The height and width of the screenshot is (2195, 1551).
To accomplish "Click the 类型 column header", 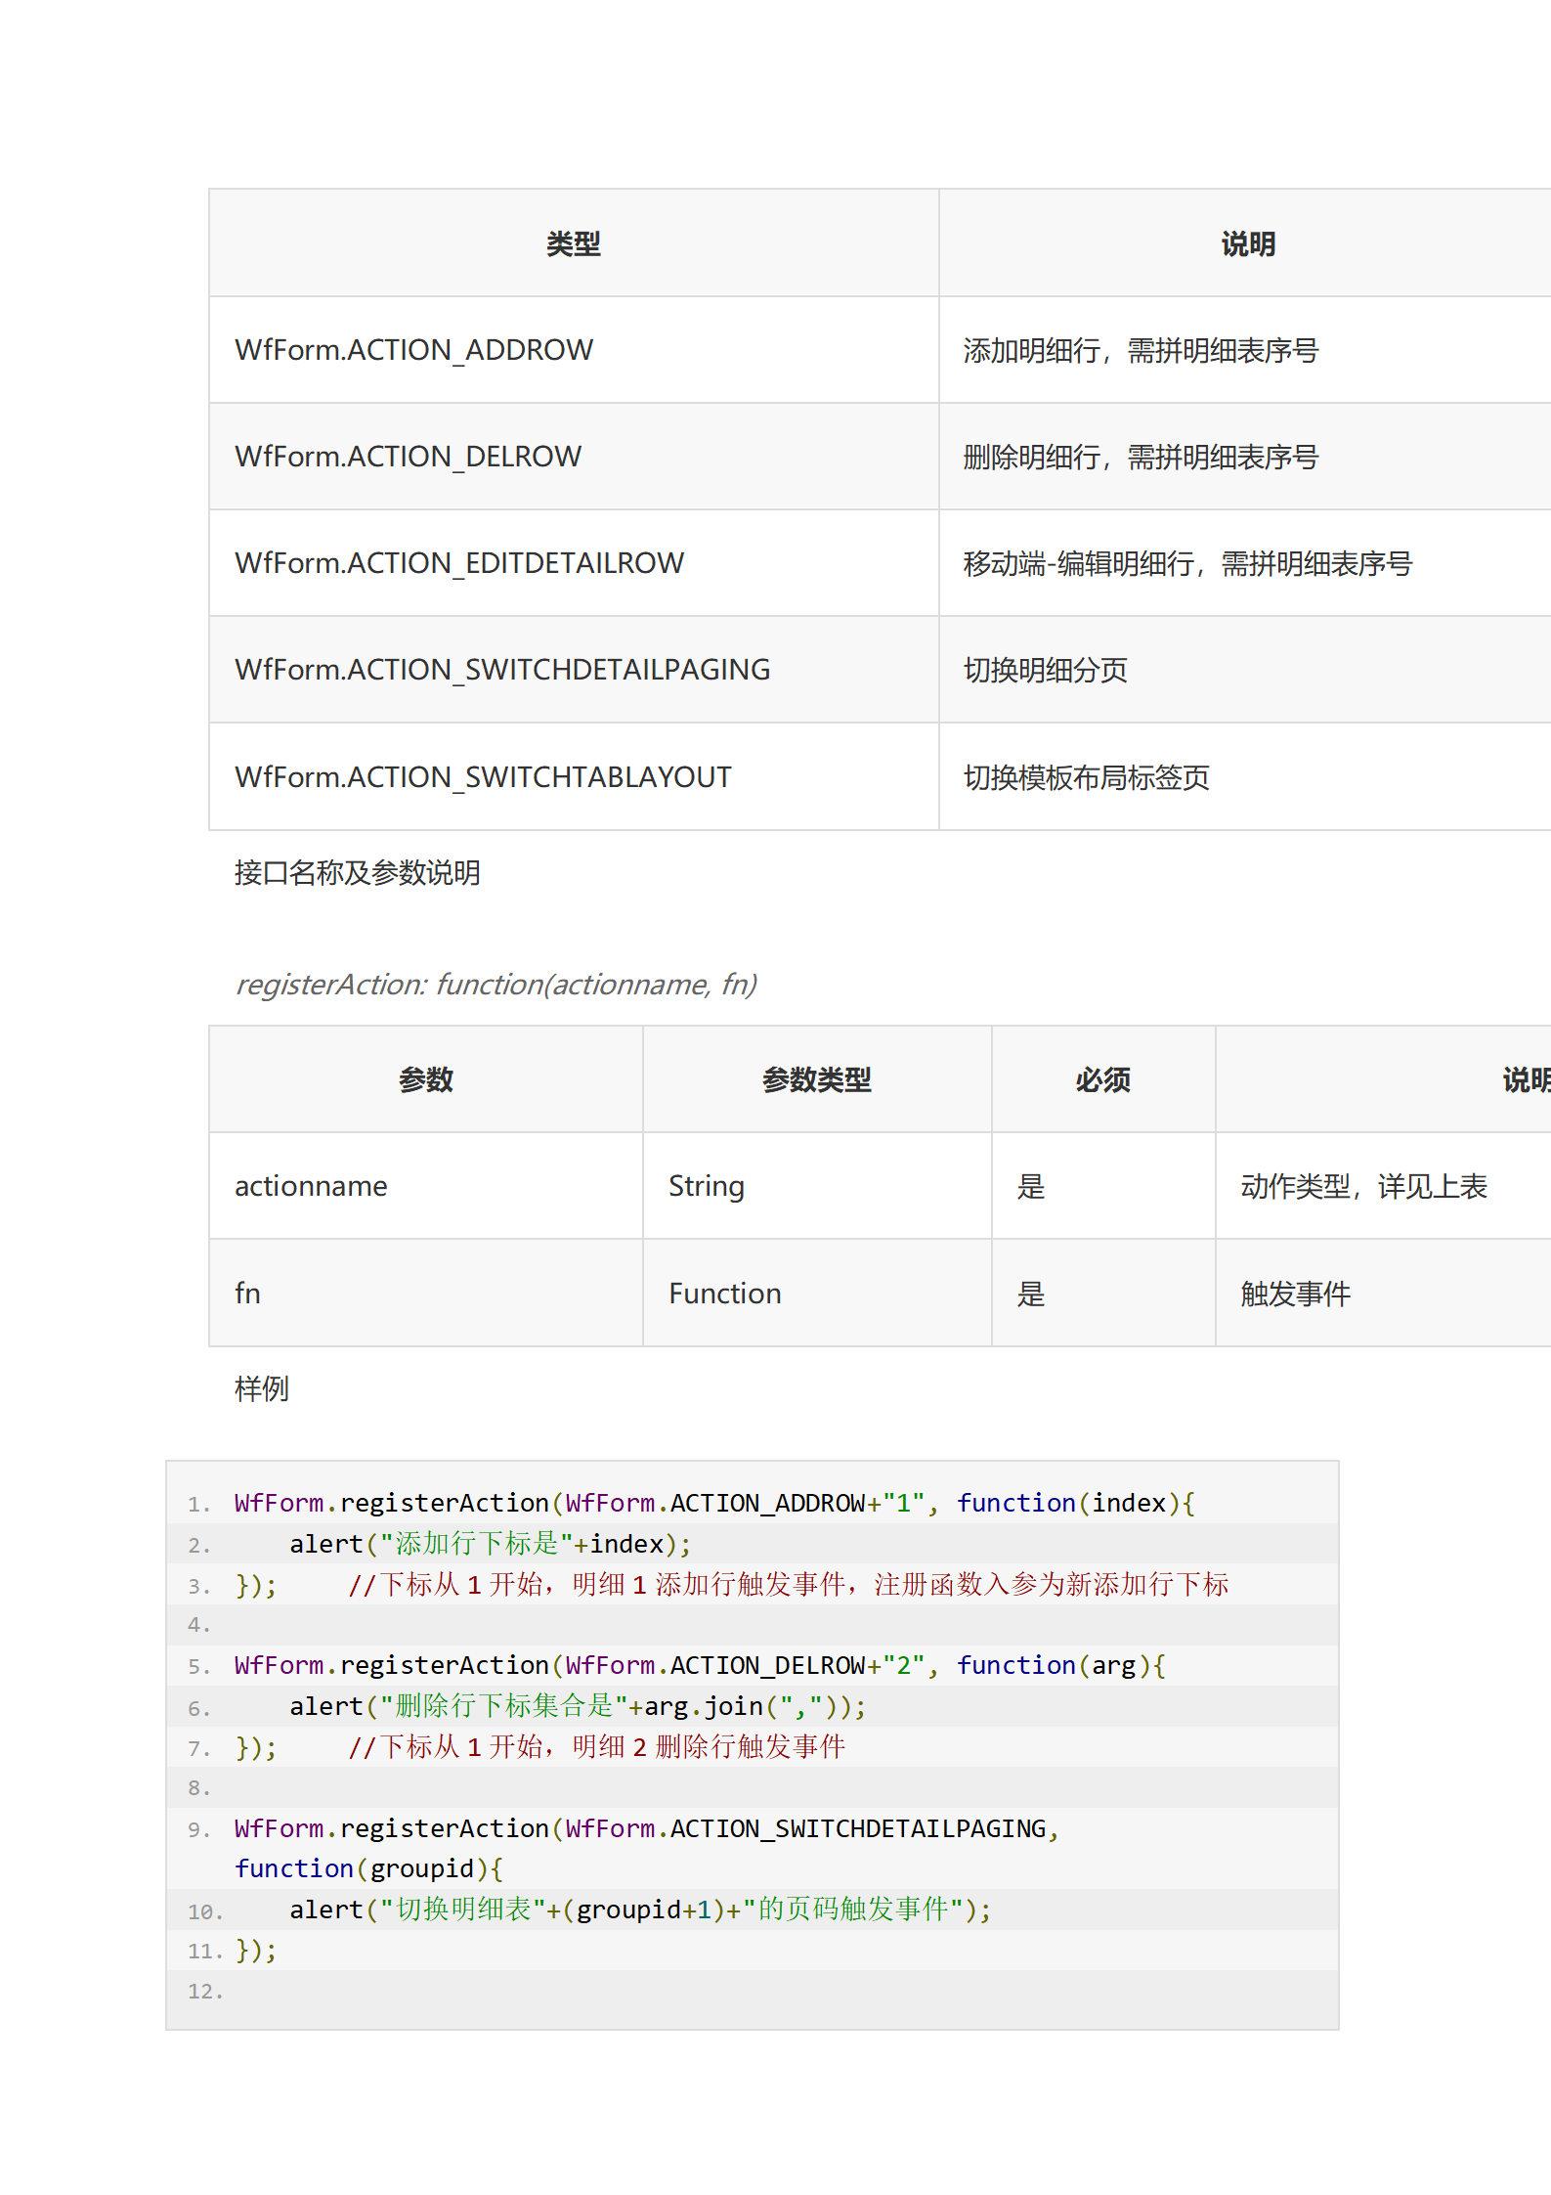I will pos(573,243).
